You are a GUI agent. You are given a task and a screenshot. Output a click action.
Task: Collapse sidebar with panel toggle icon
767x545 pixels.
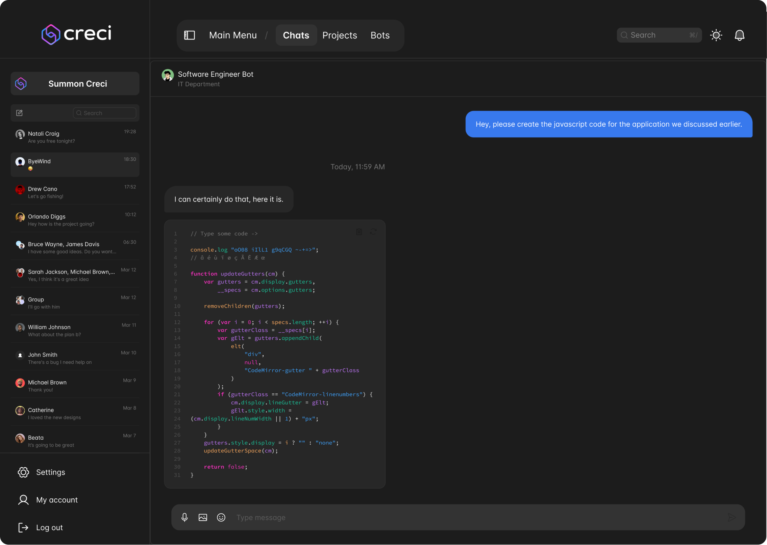click(190, 35)
